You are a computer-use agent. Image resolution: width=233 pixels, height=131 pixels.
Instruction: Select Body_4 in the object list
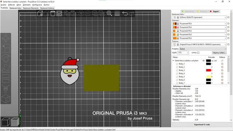182,74
